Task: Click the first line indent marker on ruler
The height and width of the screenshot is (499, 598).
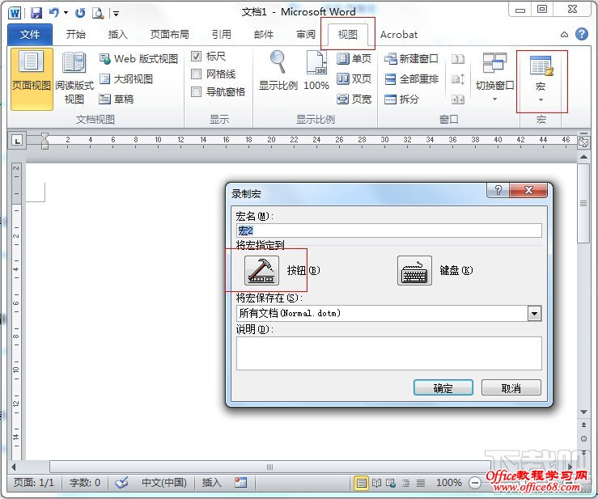Action: click(x=45, y=136)
